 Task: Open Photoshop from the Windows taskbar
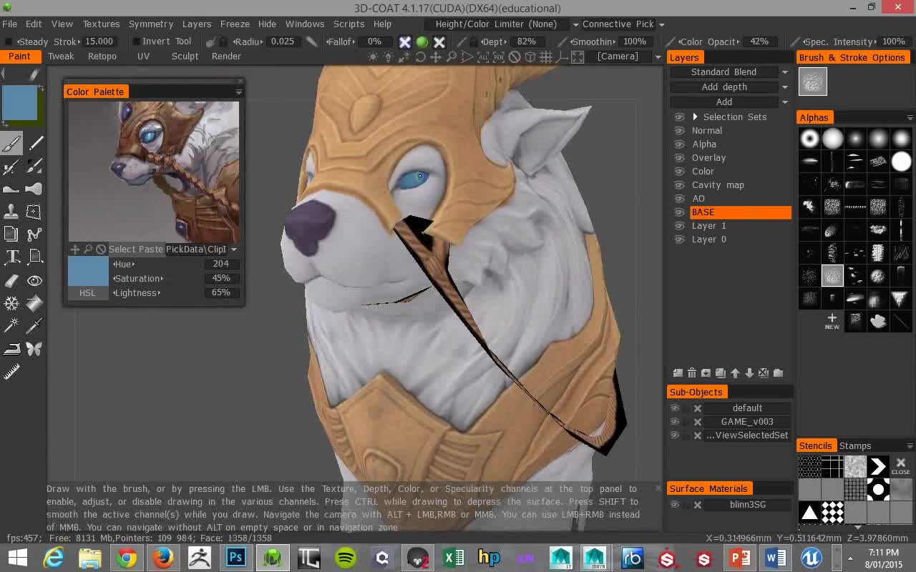pos(235,558)
